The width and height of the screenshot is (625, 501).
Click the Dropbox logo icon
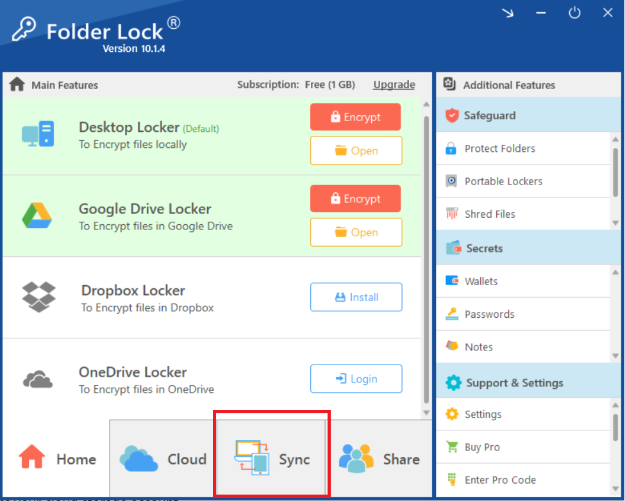click(x=38, y=297)
